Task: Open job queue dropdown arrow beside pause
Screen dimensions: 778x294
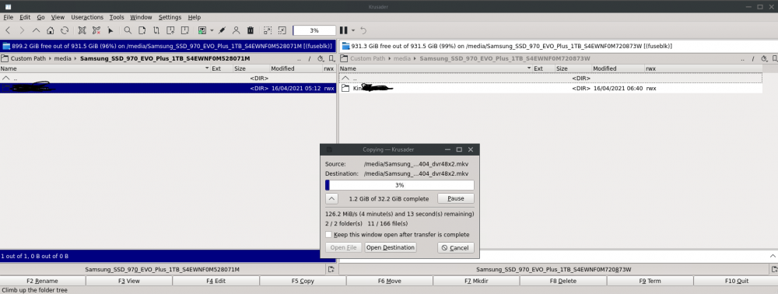Action: pyautogui.click(x=353, y=30)
